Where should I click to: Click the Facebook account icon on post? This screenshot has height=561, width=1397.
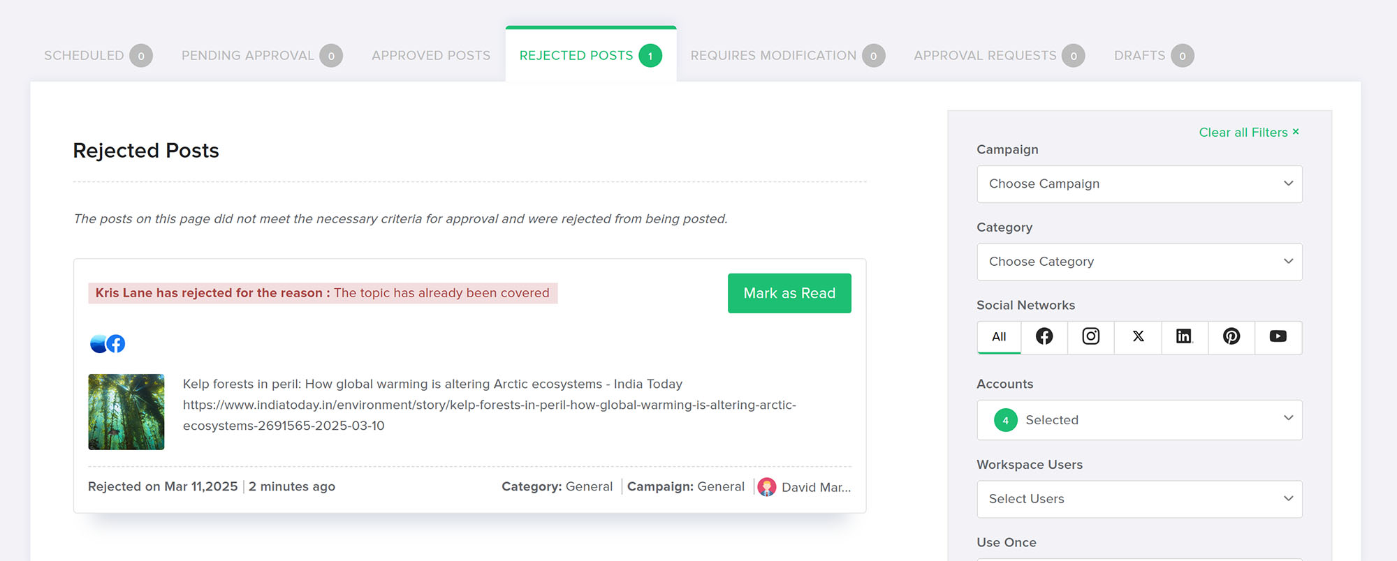point(116,344)
